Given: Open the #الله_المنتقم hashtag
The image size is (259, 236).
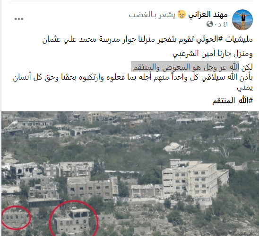Looking at the screenshot, I should point(233,100).
